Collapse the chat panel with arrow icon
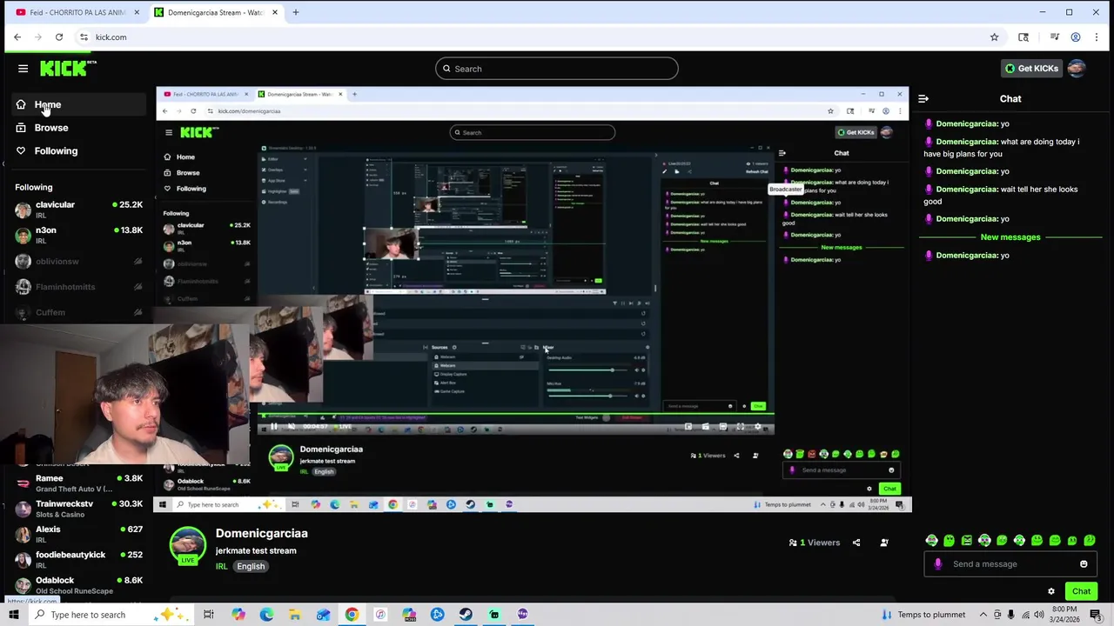The width and height of the screenshot is (1114, 626). [923, 98]
